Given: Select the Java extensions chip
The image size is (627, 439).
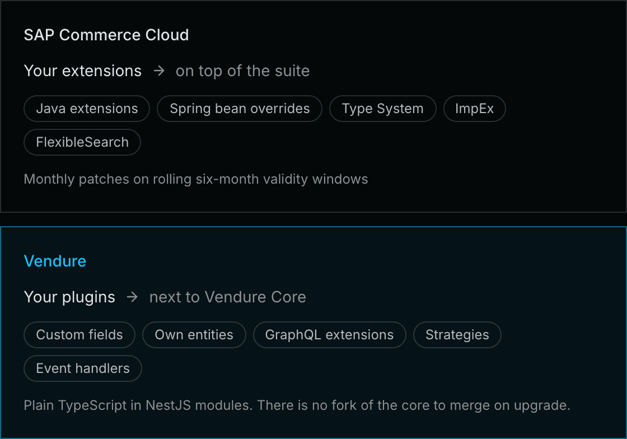Looking at the screenshot, I should click(x=87, y=109).
